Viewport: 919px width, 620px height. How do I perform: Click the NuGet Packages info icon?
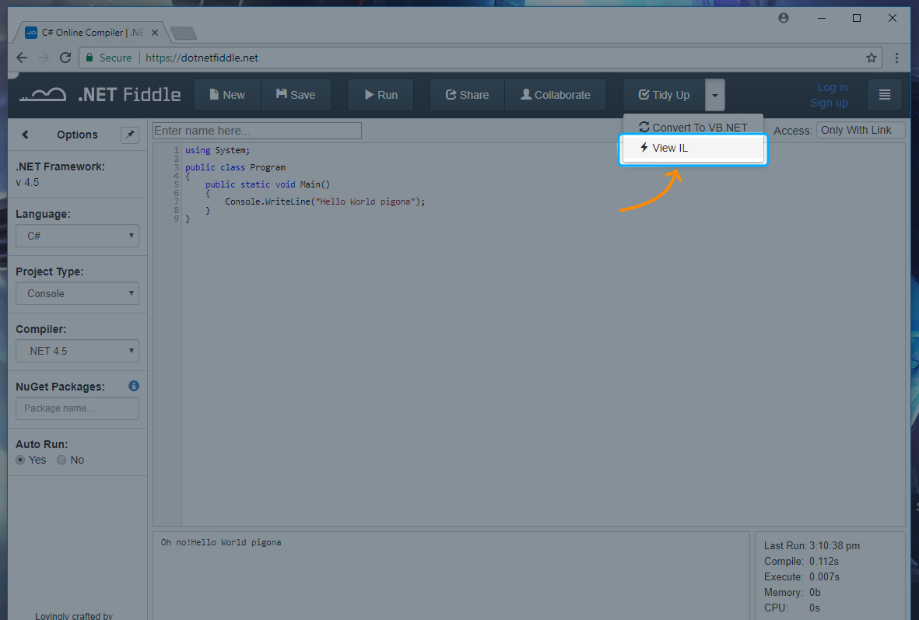133,386
